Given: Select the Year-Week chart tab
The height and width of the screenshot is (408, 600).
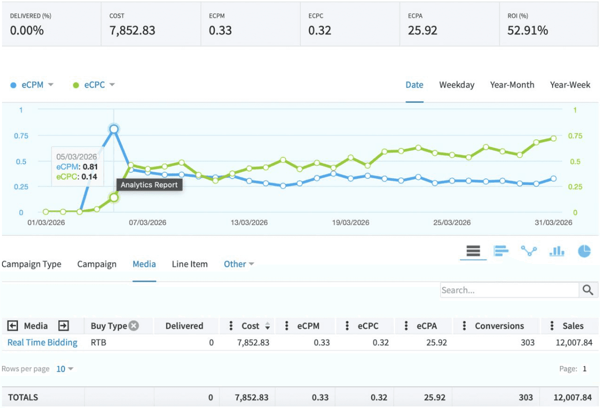Looking at the screenshot, I should tap(570, 85).
